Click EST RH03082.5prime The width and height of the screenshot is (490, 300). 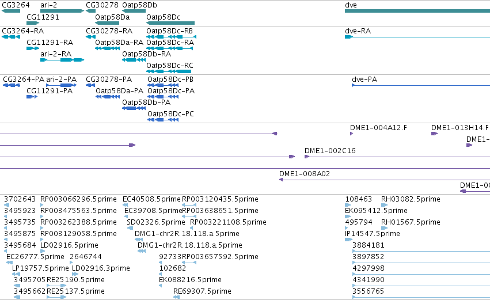(411, 199)
